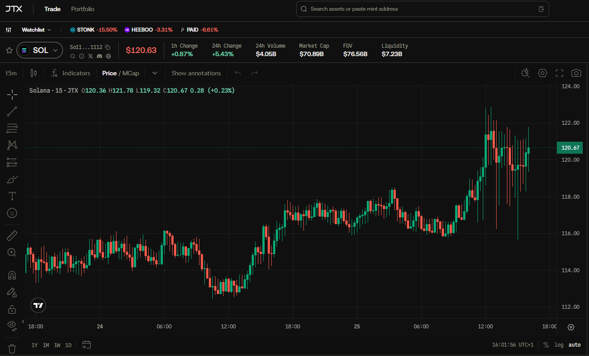Open price scale settings gear
589x356 pixels.
(571, 327)
